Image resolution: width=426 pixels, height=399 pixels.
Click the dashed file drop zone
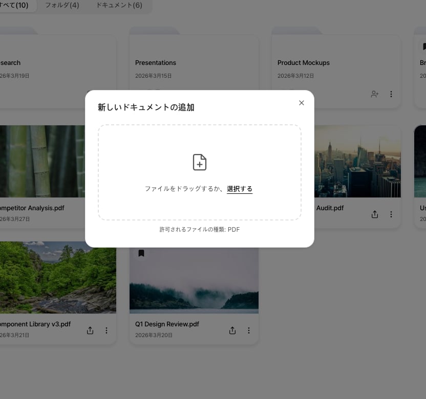tap(200, 172)
